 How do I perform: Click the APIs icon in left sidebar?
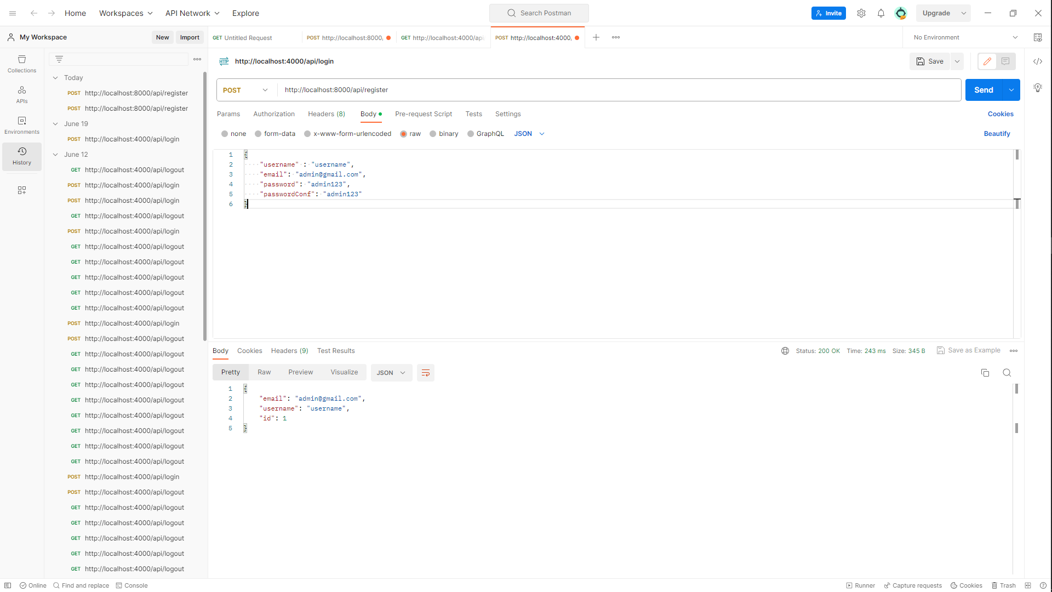coord(21,94)
